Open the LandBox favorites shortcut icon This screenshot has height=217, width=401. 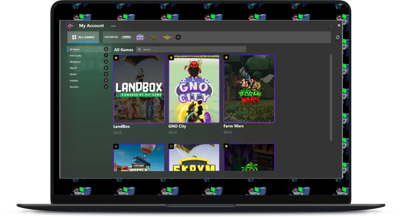click(126, 37)
